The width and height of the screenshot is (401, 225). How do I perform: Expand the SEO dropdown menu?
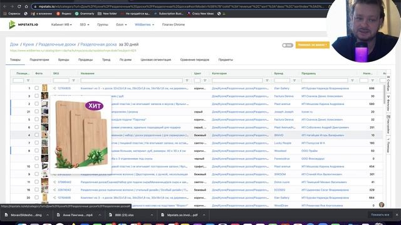pos(85,25)
